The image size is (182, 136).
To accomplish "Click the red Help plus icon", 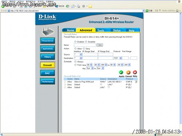I will coord(135,72).
